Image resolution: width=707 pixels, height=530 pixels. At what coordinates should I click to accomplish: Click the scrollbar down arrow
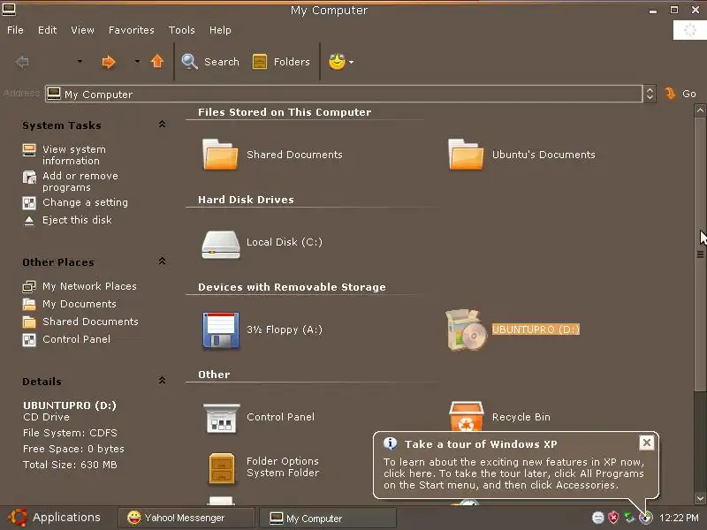pos(700,498)
